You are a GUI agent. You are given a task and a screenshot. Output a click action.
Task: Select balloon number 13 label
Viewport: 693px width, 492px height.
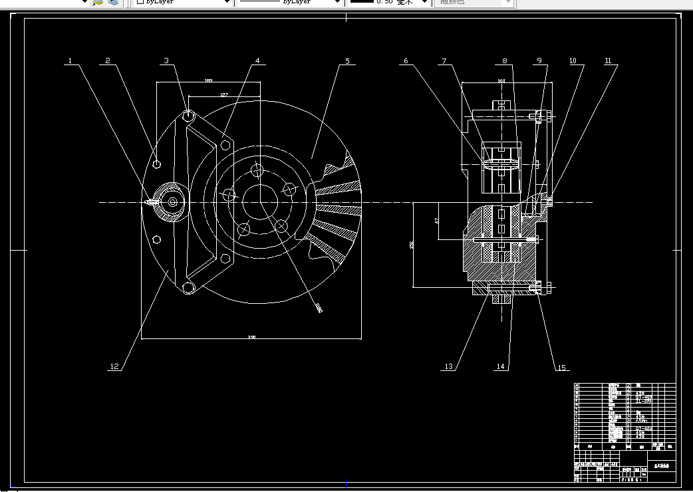449,366
